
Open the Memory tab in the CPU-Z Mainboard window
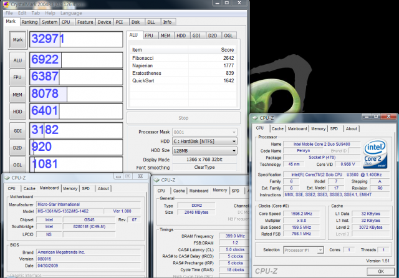click(70, 188)
